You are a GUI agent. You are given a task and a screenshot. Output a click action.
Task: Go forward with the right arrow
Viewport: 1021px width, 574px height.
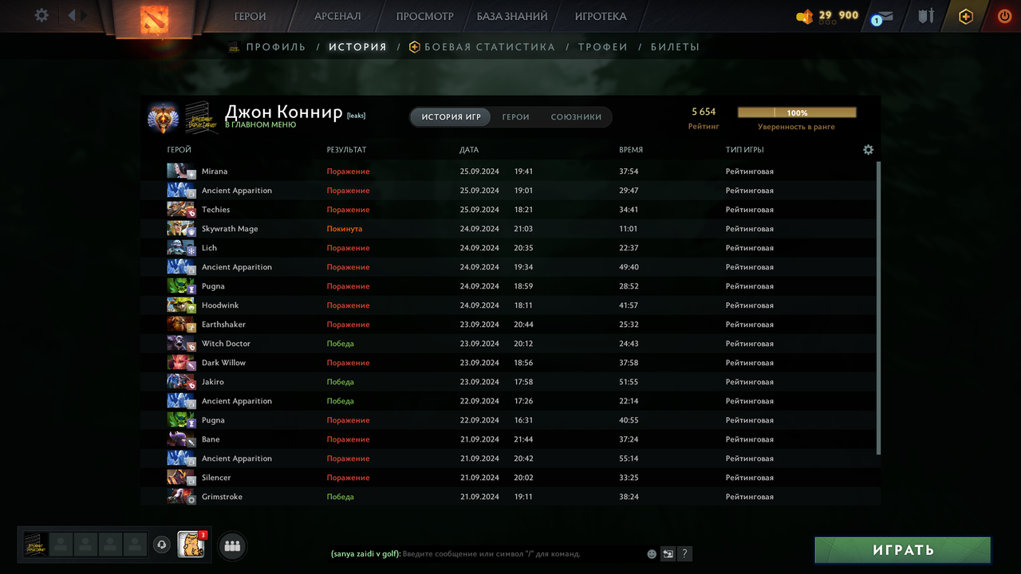[x=85, y=15]
